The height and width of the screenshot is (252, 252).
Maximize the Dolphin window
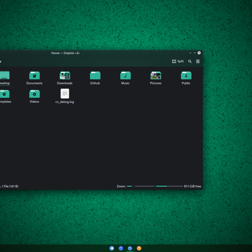point(195,53)
